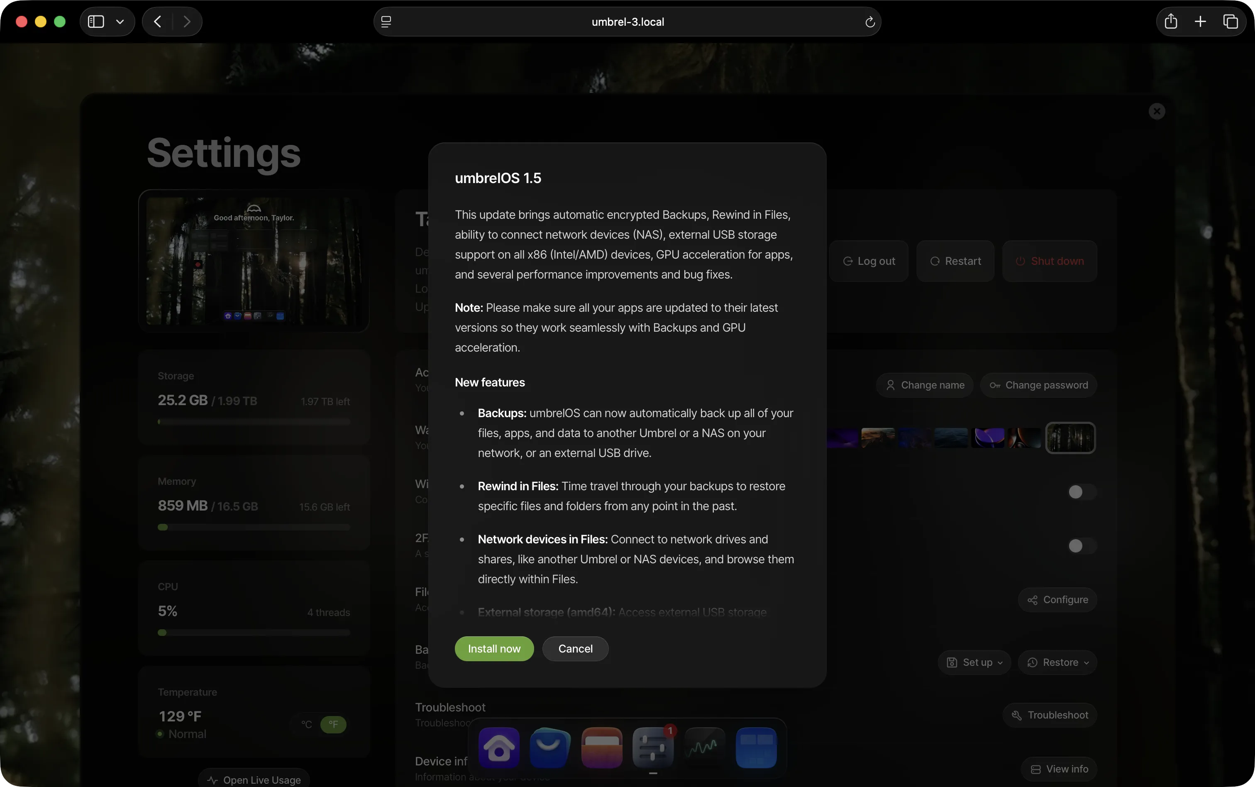Viewport: 1255px width, 787px height.
Task: Click Change password button
Action: [1038, 385]
